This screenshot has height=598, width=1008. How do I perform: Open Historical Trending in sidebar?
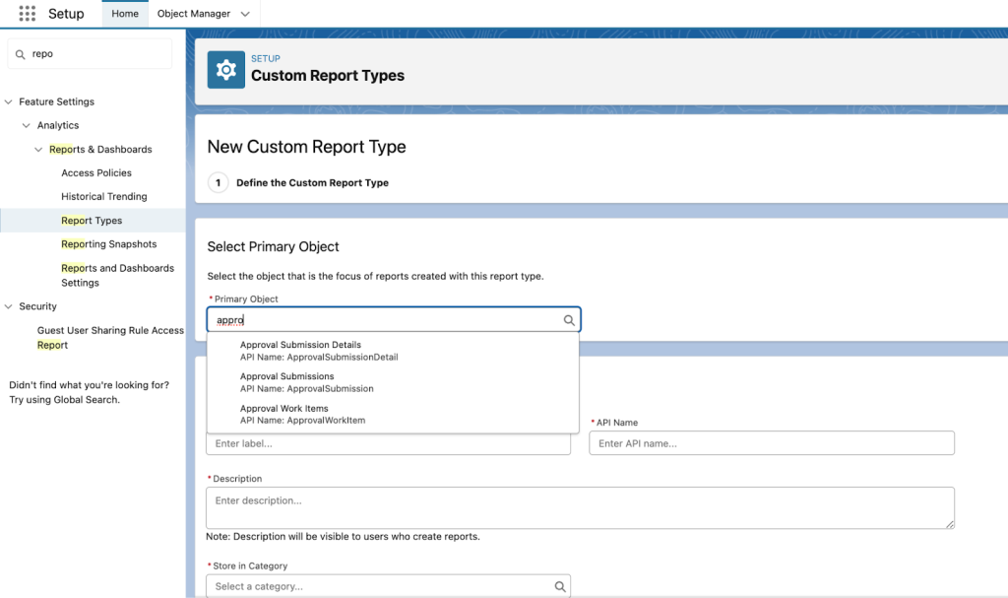[x=104, y=196]
